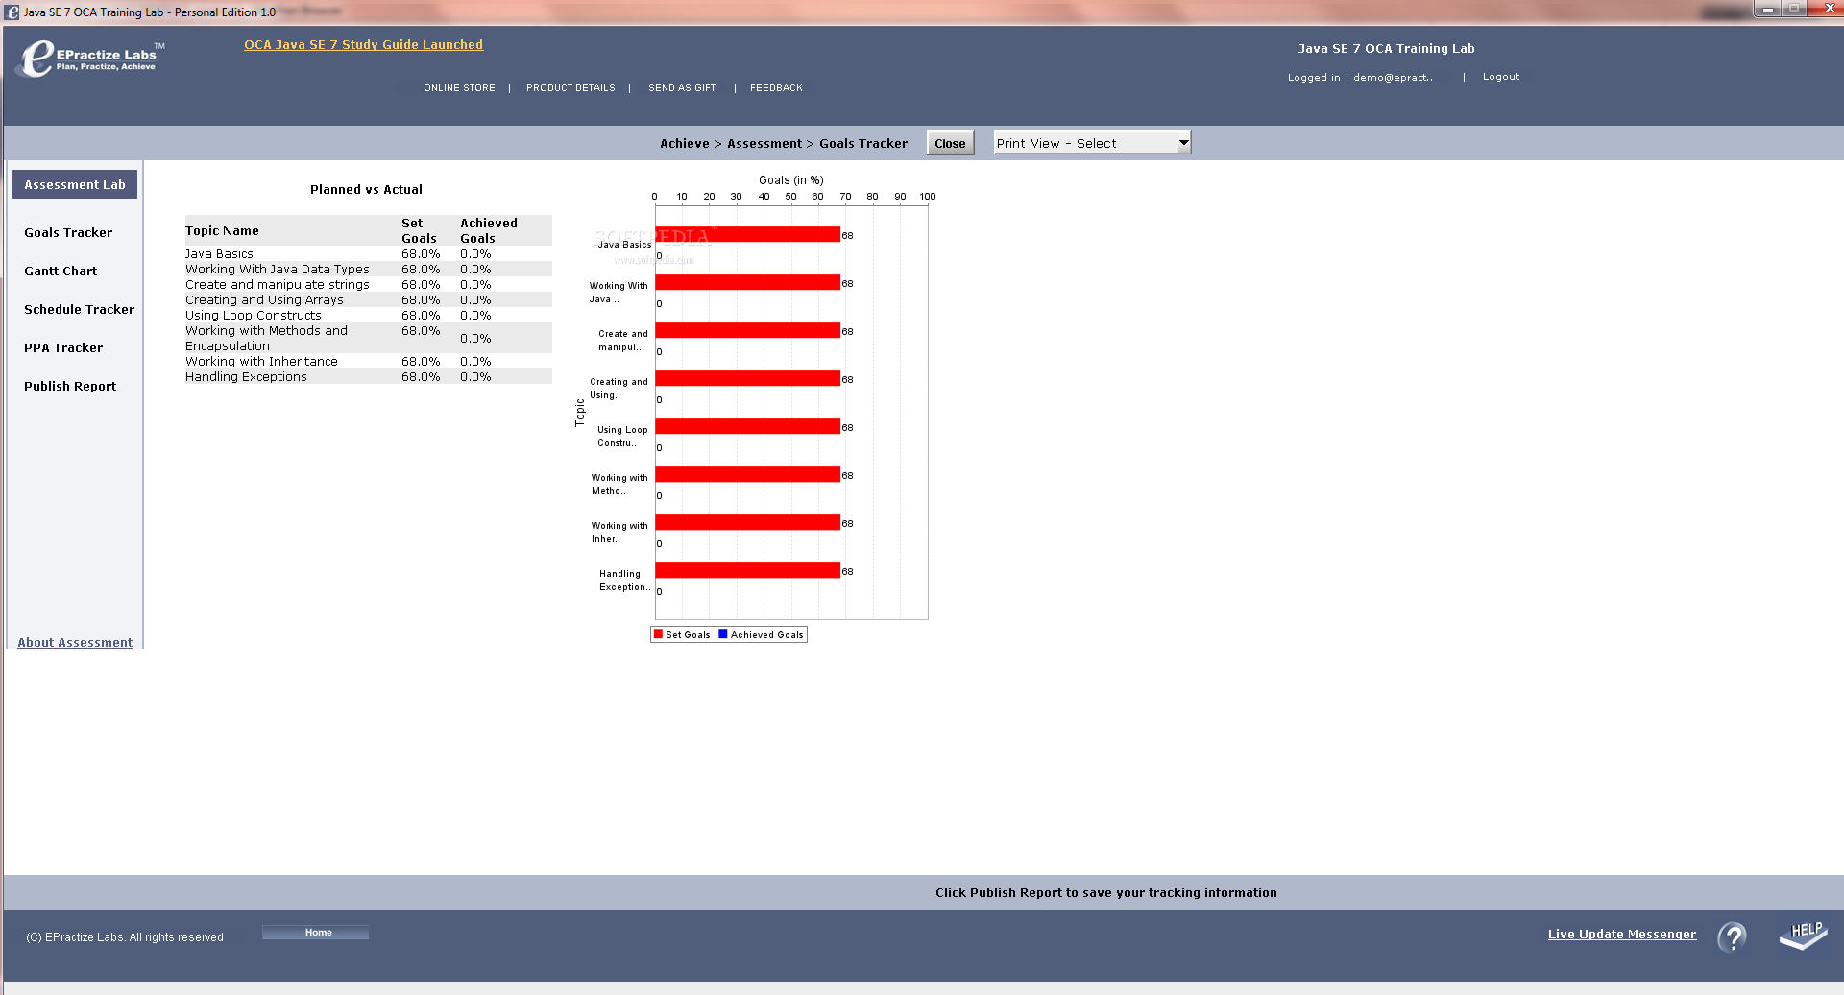Click the Logged in demo@epract.. text
Viewport: 1844px width, 995px height.
point(1360,78)
